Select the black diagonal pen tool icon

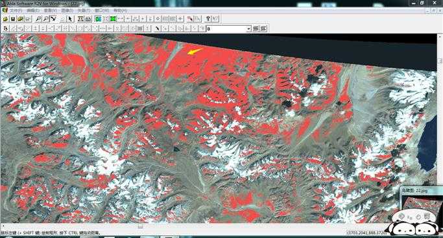point(158,28)
